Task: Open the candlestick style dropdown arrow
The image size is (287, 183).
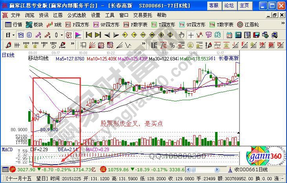Action: coord(61,35)
